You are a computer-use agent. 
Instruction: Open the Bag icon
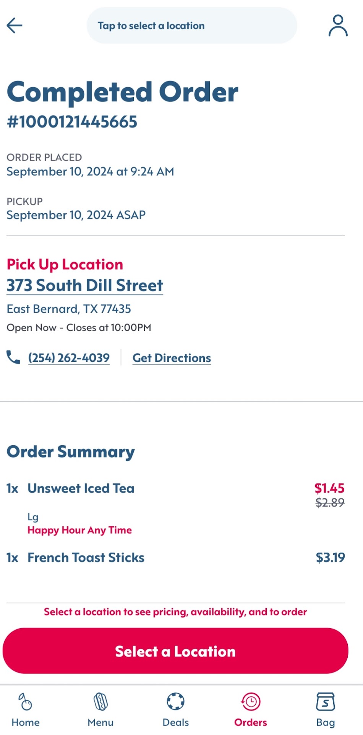(x=325, y=702)
